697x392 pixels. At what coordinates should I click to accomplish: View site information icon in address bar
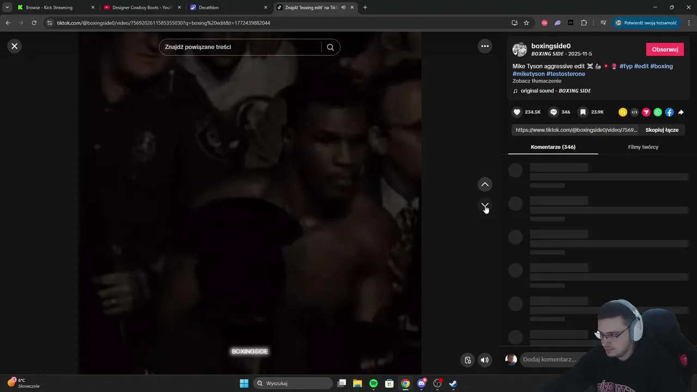[x=50, y=23]
